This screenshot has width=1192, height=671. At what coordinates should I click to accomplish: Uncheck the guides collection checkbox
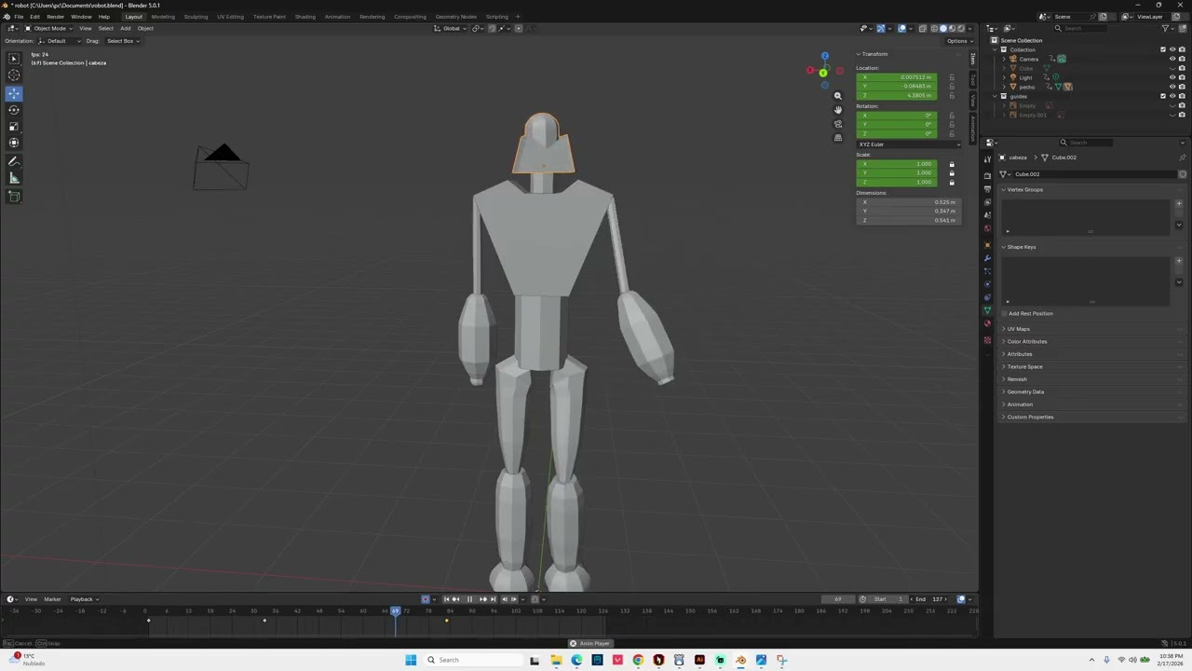tap(1163, 96)
